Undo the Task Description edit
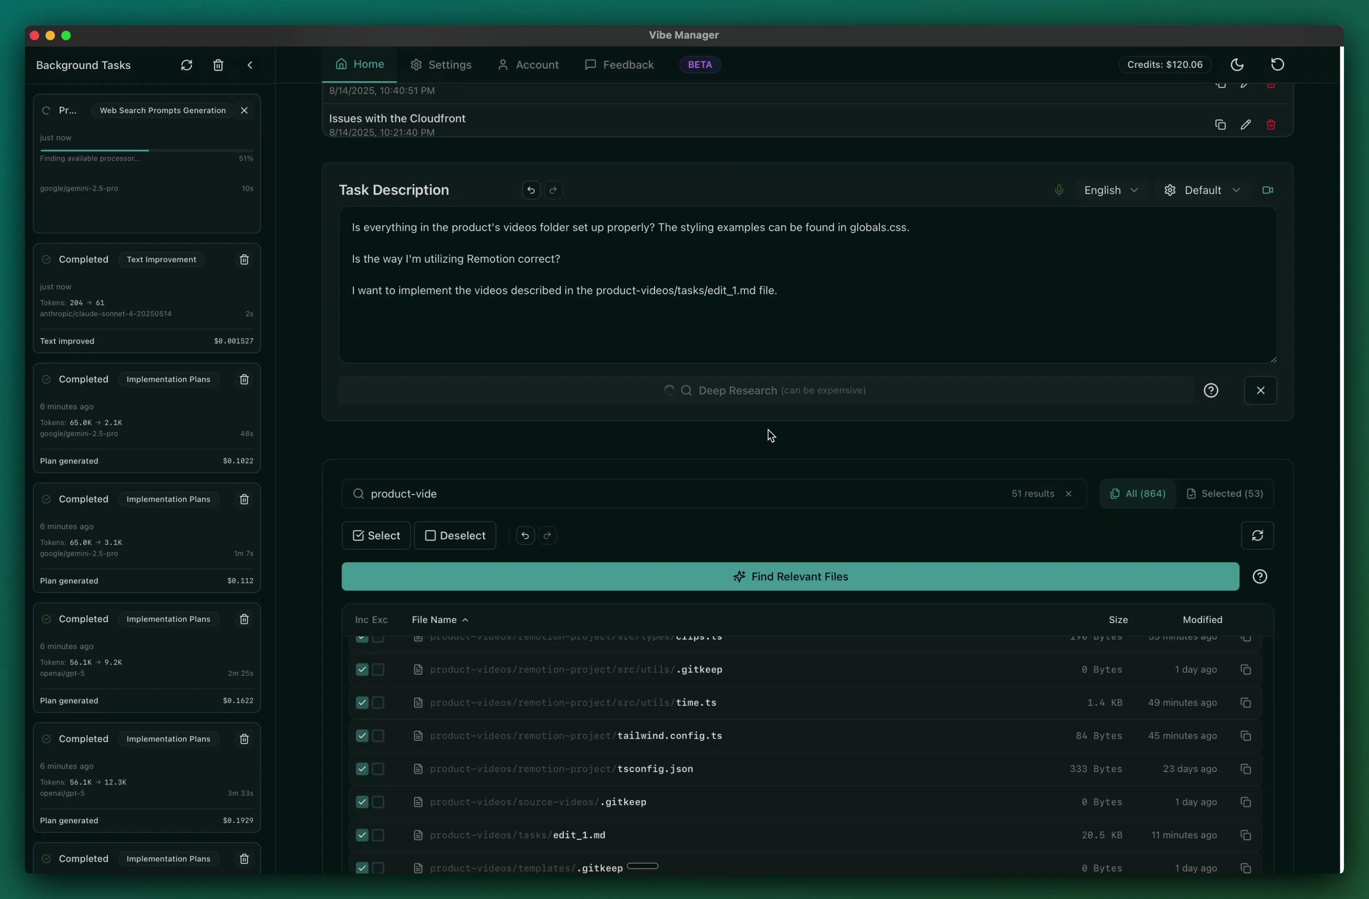This screenshot has height=899, width=1369. (x=531, y=190)
